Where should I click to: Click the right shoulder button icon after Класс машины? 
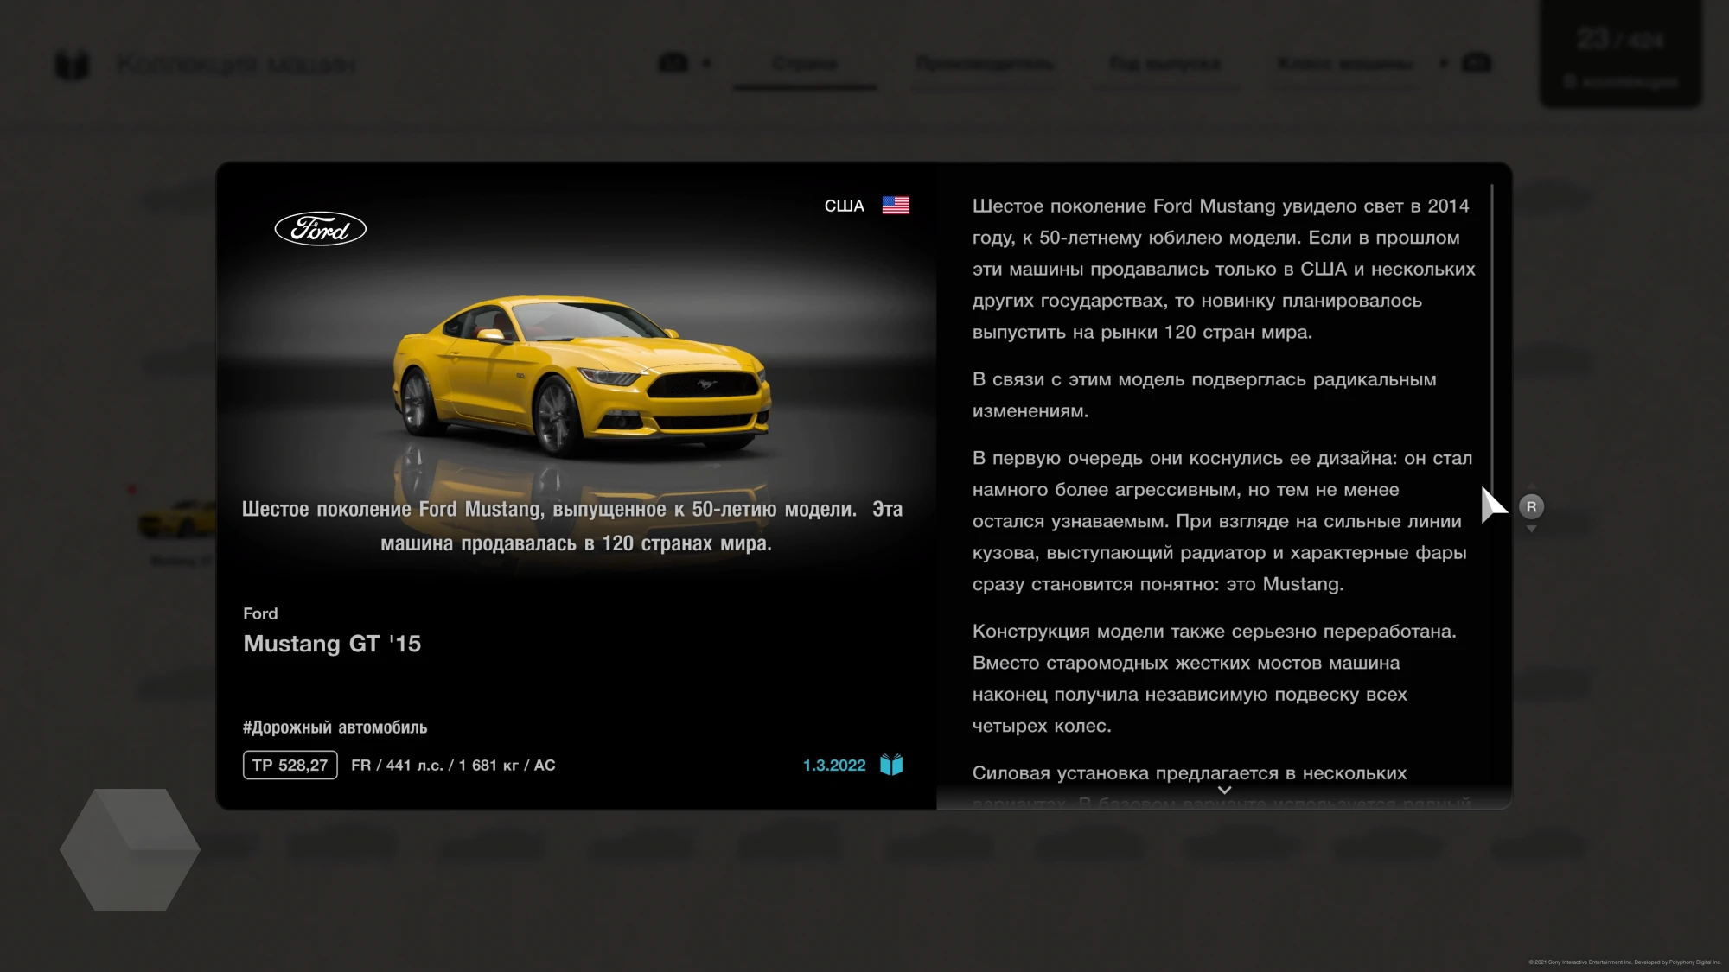1477,63
